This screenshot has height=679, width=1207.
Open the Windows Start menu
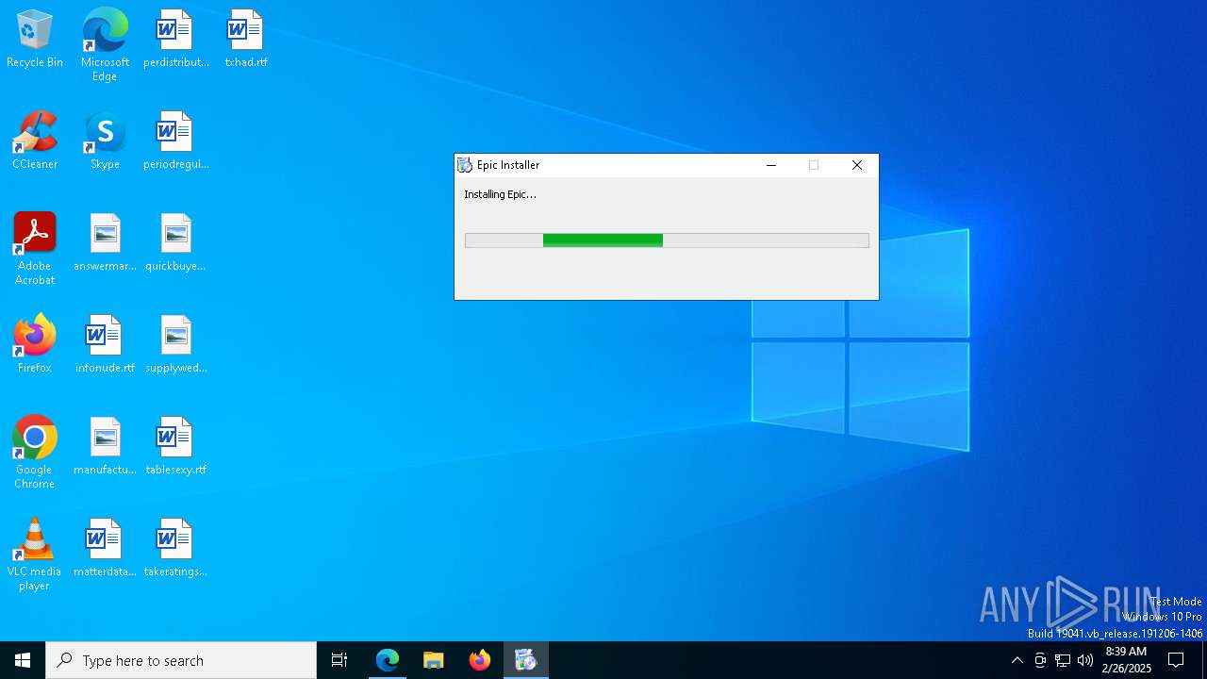click(23, 660)
